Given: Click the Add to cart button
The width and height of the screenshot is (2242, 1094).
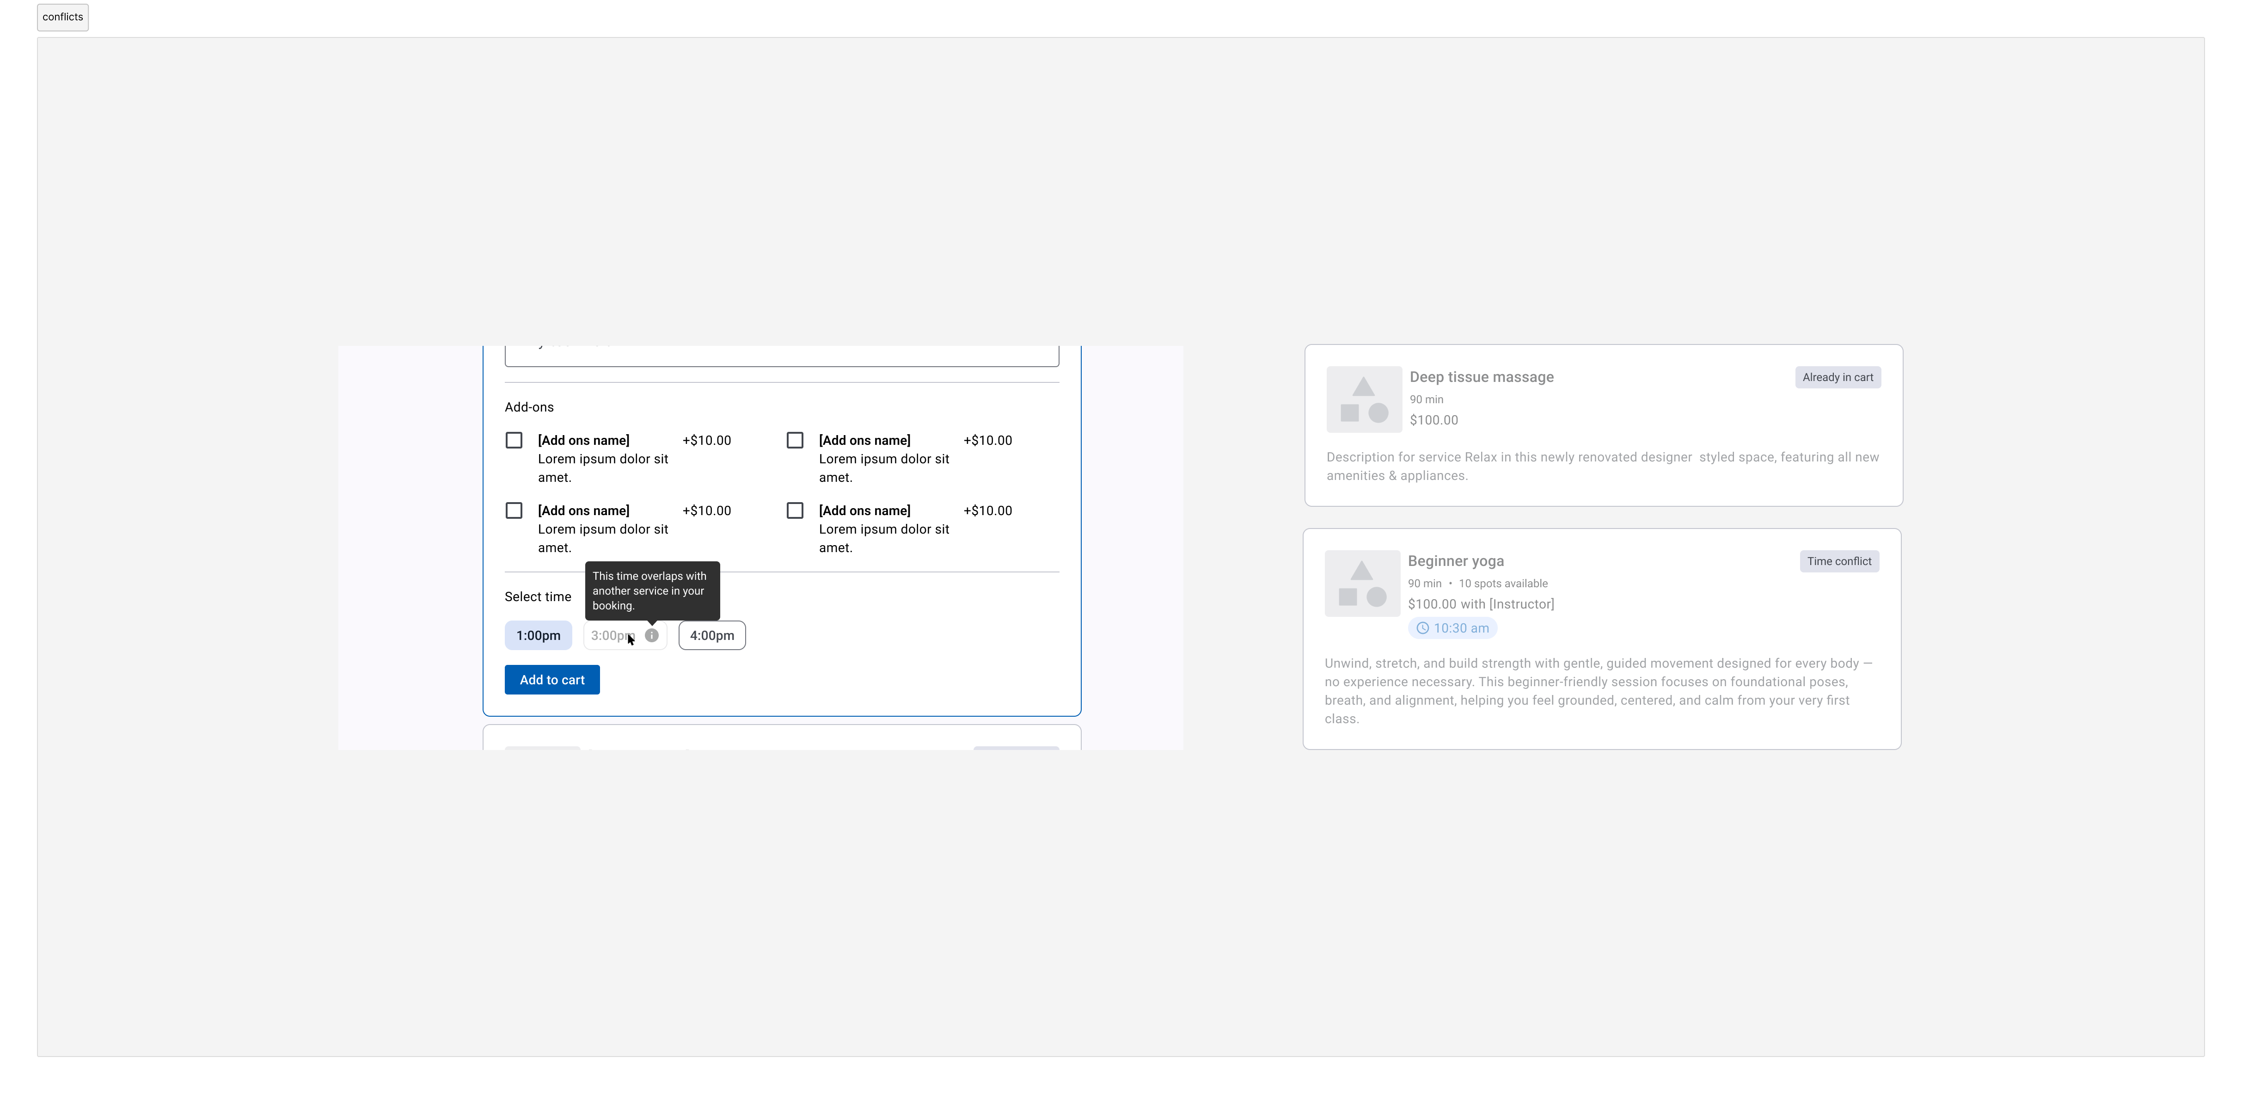Looking at the screenshot, I should click(552, 680).
